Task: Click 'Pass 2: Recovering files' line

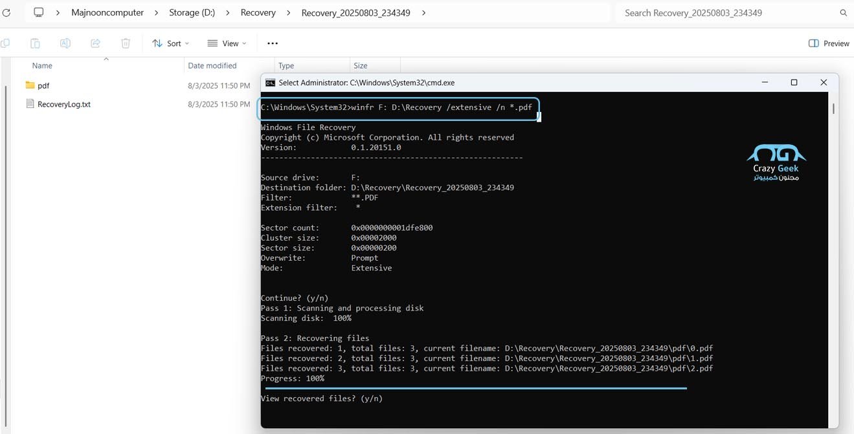Action: (315, 338)
